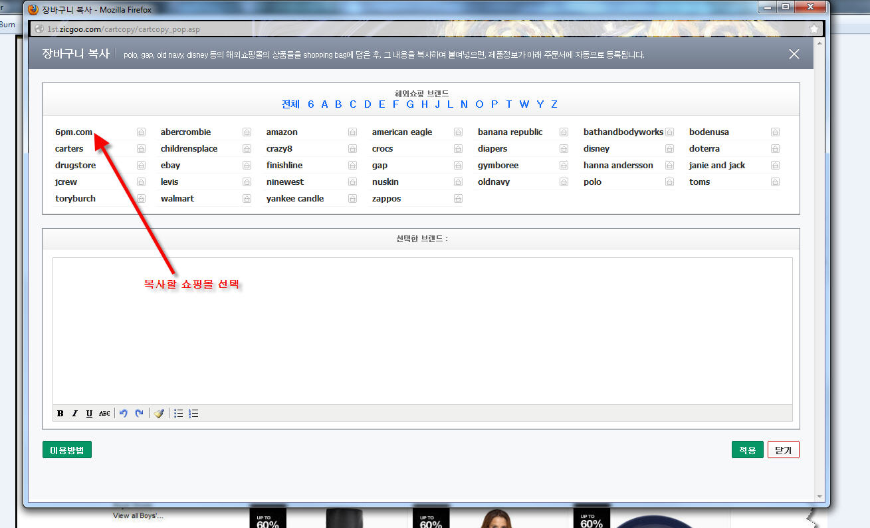Screen dimensions: 870x528
Task: Click the small icon beside walmart
Action: pyautogui.click(x=247, y=199)
